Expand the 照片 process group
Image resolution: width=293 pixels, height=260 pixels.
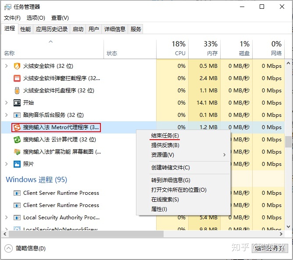tap(6, 164)
